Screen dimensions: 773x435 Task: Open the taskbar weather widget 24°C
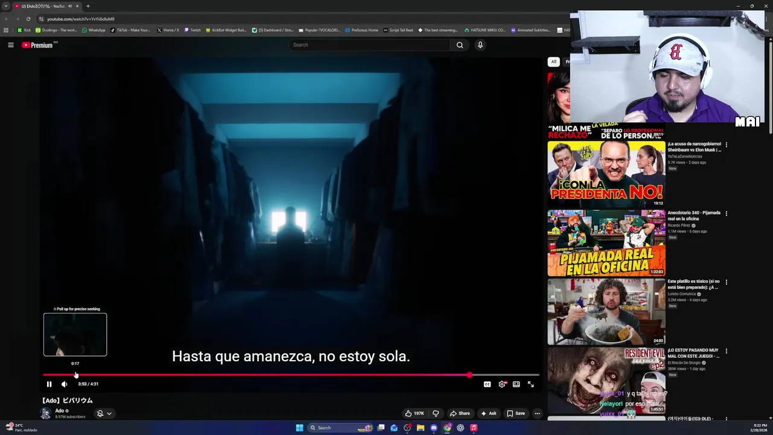21,428
